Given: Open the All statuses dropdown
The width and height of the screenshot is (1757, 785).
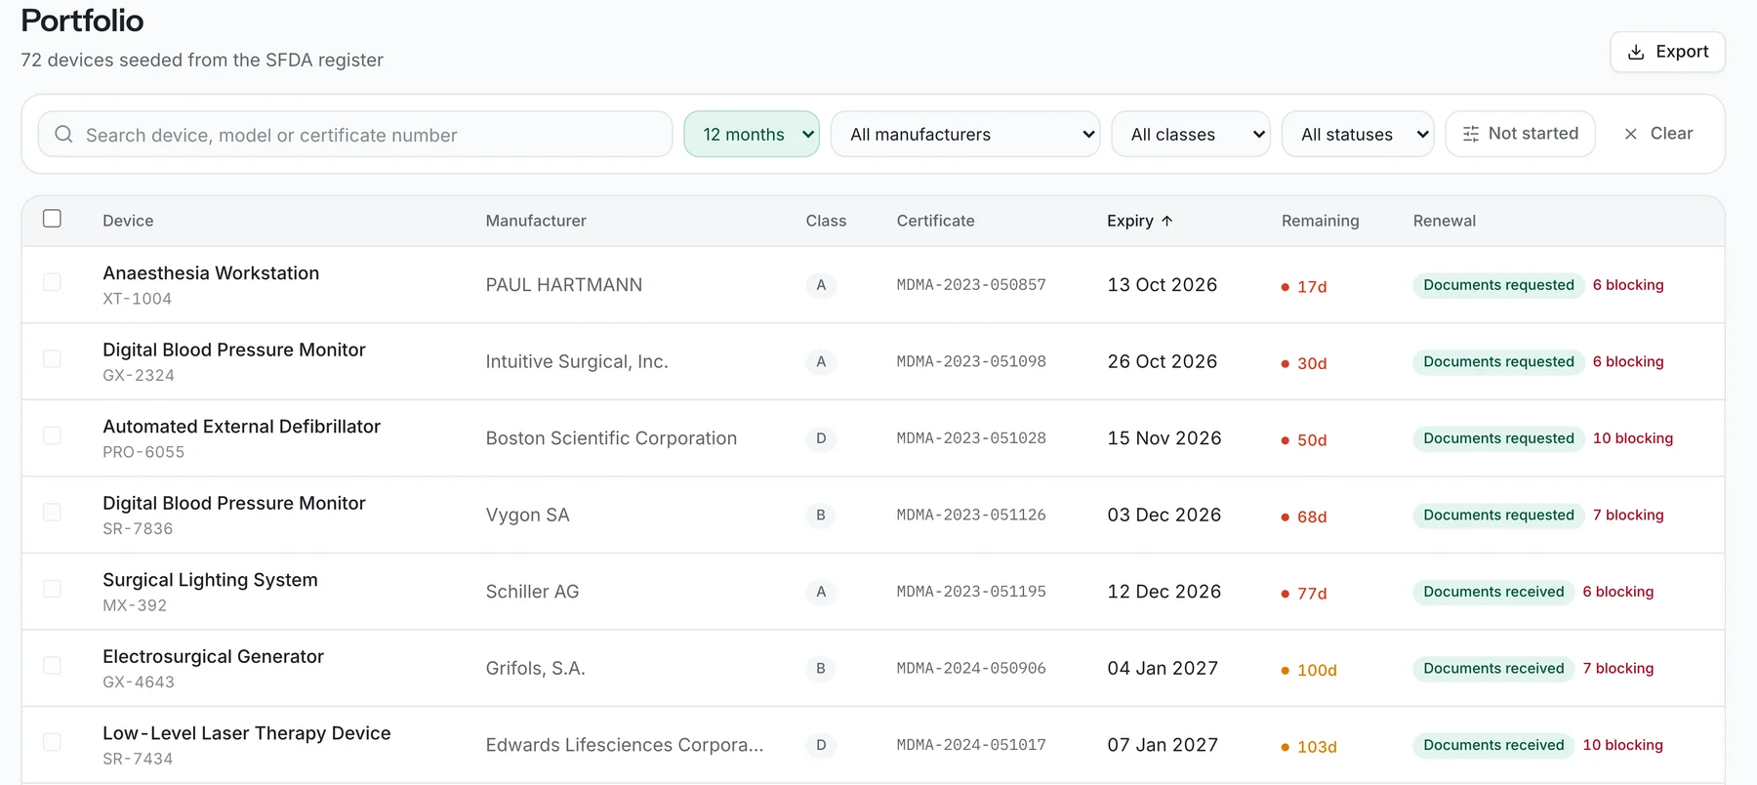Looking at the screenshot, I should coord(1358,134).
